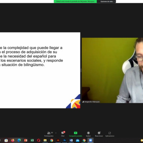The width and height of the screenshot is (143, 143).
Task: Start recording with Grabar
Action: 88,134
